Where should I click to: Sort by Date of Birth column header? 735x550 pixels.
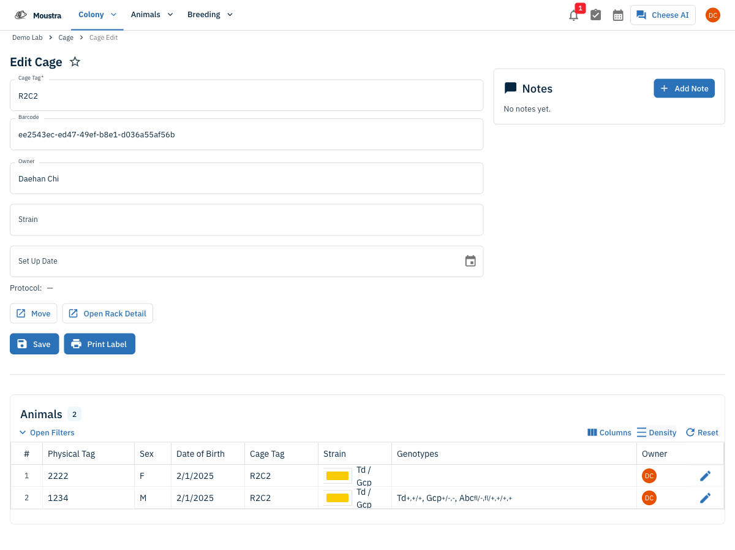coord(208,454)
